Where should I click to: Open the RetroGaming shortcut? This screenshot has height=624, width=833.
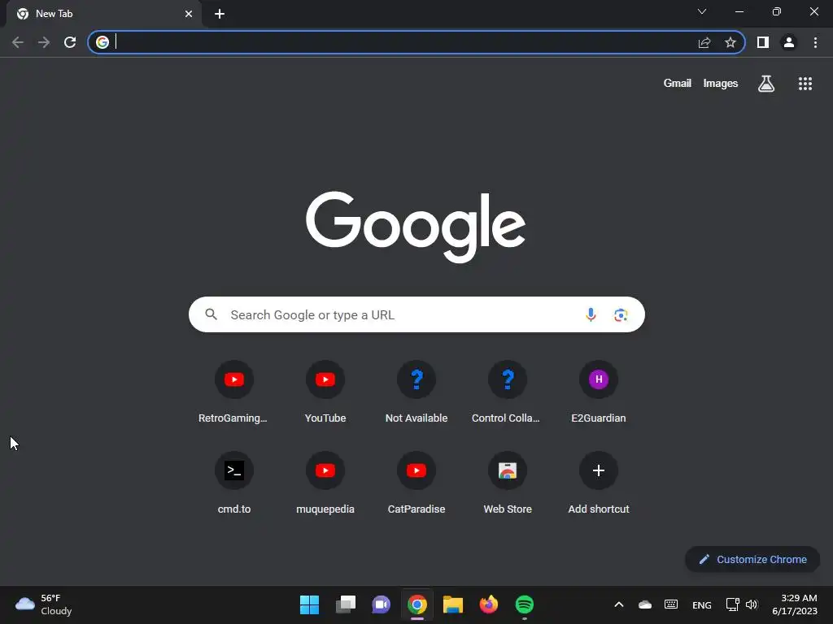pos(233,392)
